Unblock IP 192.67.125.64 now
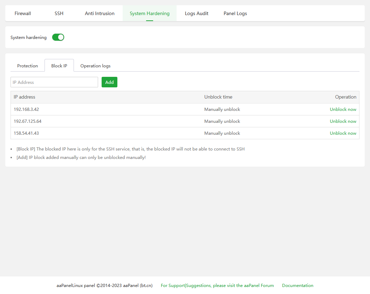Image resolution: width=370 pixels, height=294 pixels. click(x=343, y=121)
